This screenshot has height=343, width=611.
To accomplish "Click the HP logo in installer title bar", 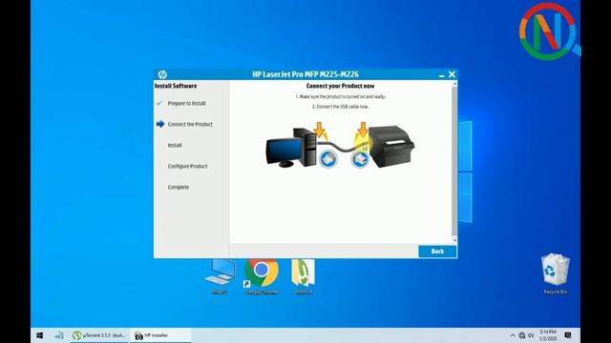I will coord(162,74).
